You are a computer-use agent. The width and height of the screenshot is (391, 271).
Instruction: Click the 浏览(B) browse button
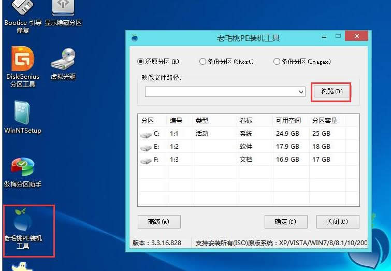(x=331, y=92)
